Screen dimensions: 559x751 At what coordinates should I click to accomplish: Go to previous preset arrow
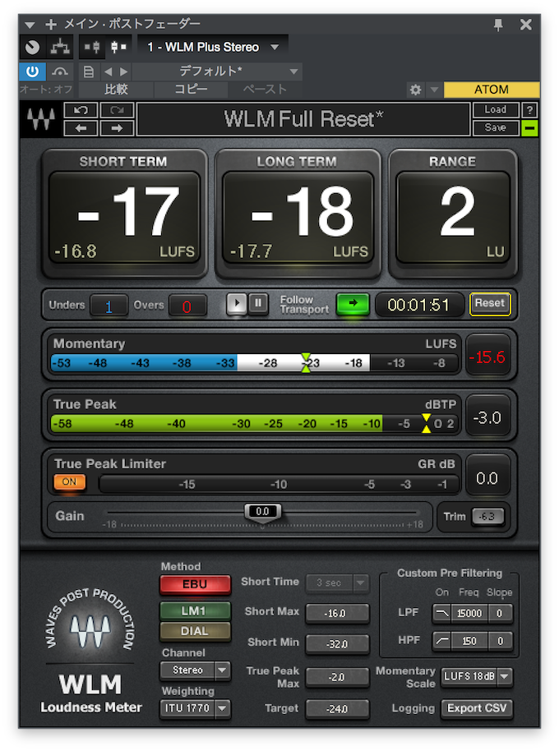click(109, 71)
